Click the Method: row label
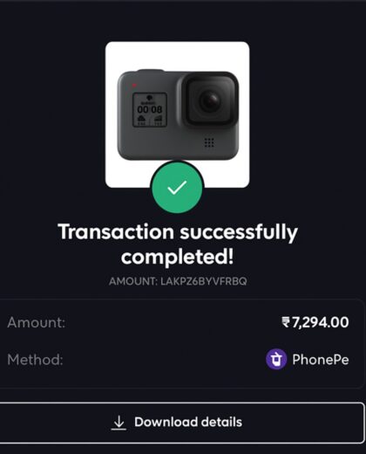 coord(35,360)
